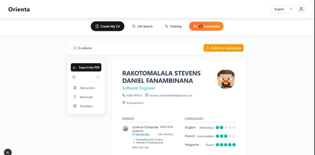Screen dimensions: 315x155
Task: Click the download icon on Export button
Action: tap(74, 67)
